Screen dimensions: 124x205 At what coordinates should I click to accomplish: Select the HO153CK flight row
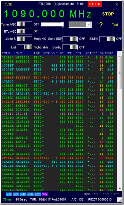tap(57, 186)
